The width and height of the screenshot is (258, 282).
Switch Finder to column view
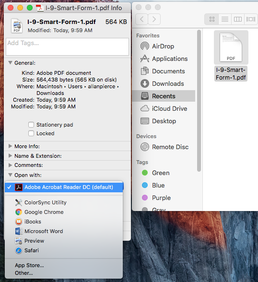point(238,19)
